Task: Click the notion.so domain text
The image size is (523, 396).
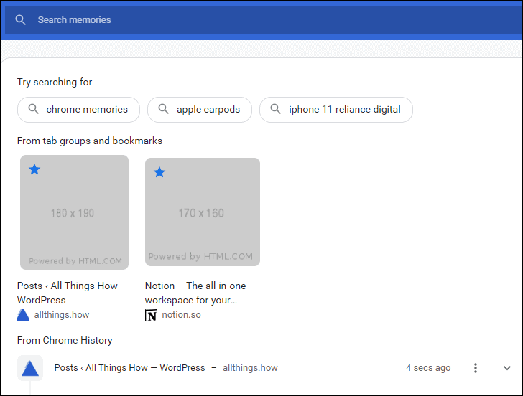Action: pos(182,315)
